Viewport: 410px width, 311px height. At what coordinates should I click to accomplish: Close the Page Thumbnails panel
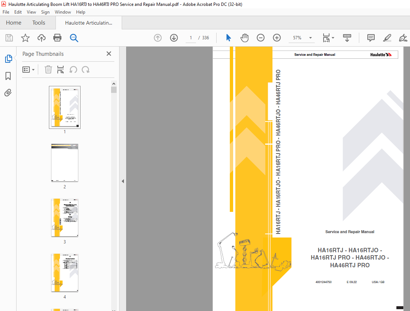[109, 54]
